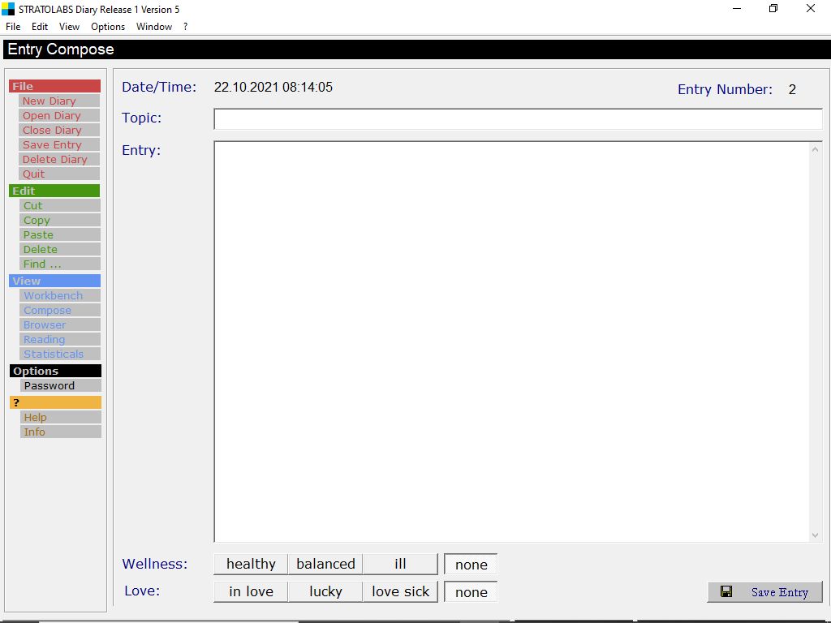Click the Entry Compose heading bar
This screenshot has height=623, width=831.
coord(416,49)
